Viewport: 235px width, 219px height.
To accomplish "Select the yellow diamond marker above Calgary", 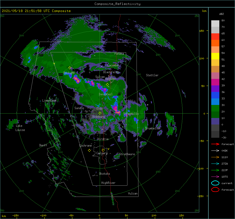I will pos(103,150).
